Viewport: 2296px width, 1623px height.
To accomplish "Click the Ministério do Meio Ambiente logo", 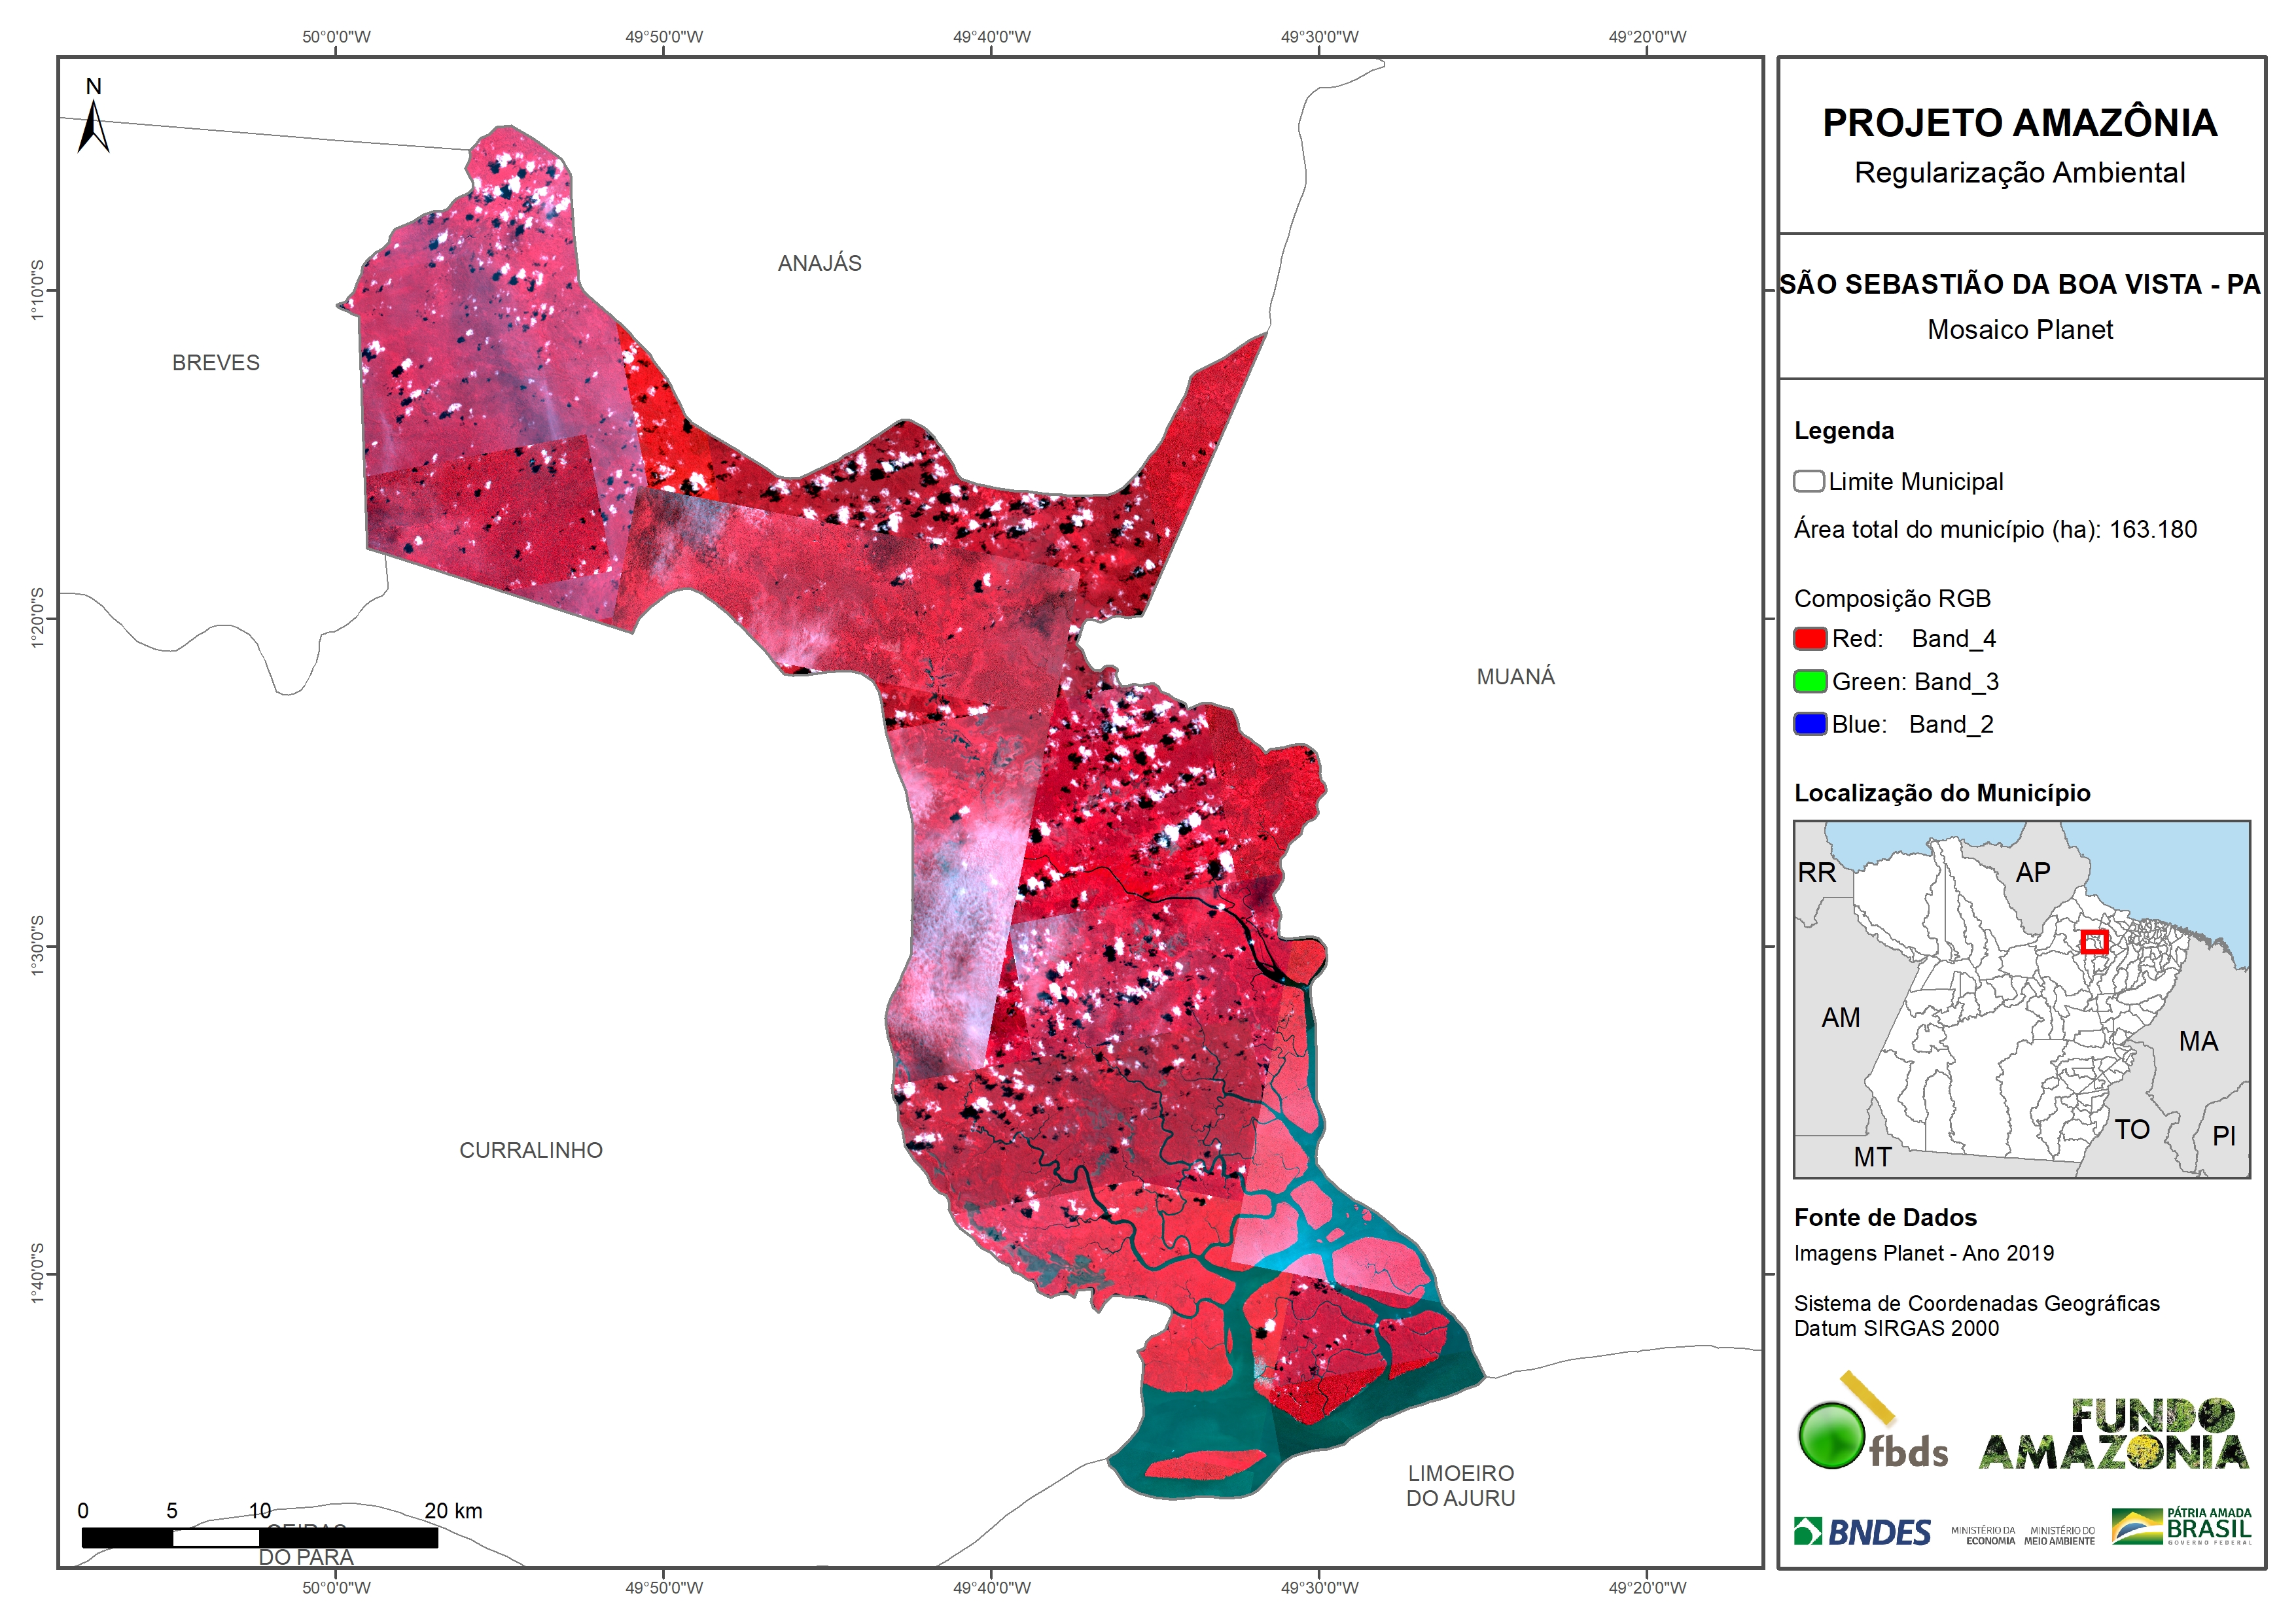I will 2059,1535.
